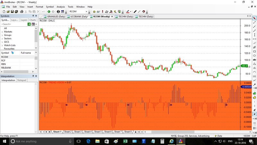Select the trend line drawing tool
This screenshot has height=145, width=257.
click(x=254, y=22)
